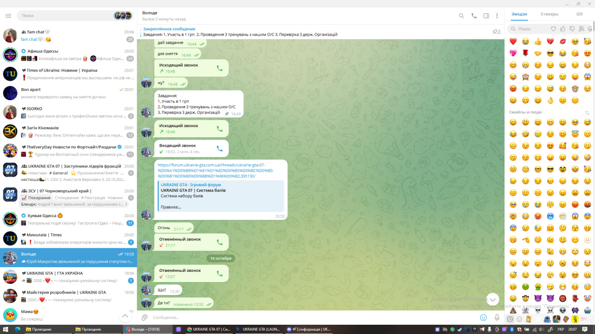This screenshot has height=334, width=595.
Task: Switch to the Эмодзи tab
Action: pyautogui.click(x=519, y=14)
